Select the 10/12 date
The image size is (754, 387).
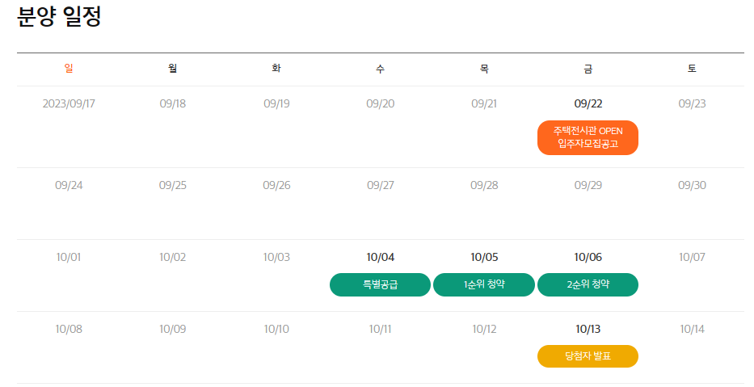[484, 329]
